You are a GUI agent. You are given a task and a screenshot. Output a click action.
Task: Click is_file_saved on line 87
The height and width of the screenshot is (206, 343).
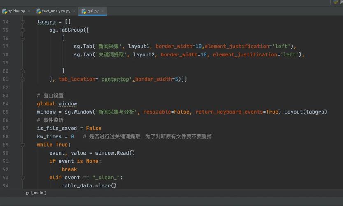pos(57,129)
